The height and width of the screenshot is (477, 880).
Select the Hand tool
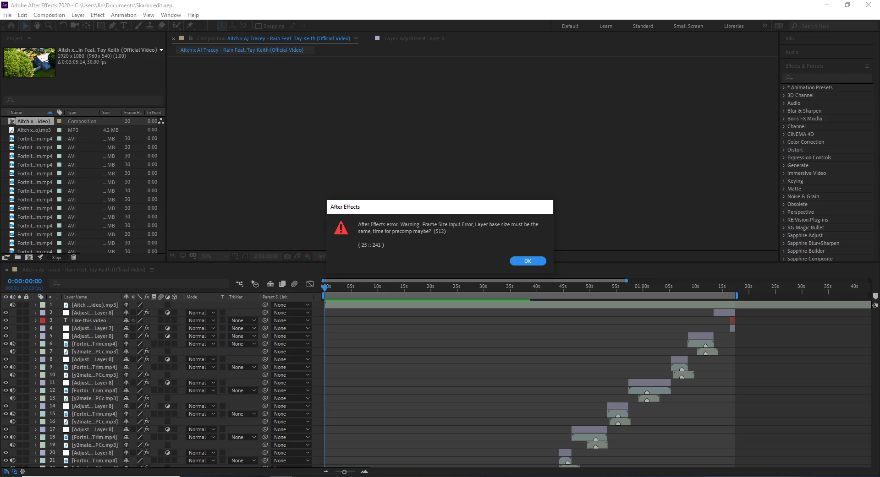[x=37, y=26]
